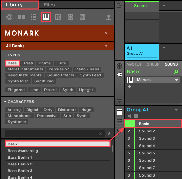Viewport: 182px width, 179px height.
Task: Select the Samples waveform browser icon
Action: click(x=83, y=17)
